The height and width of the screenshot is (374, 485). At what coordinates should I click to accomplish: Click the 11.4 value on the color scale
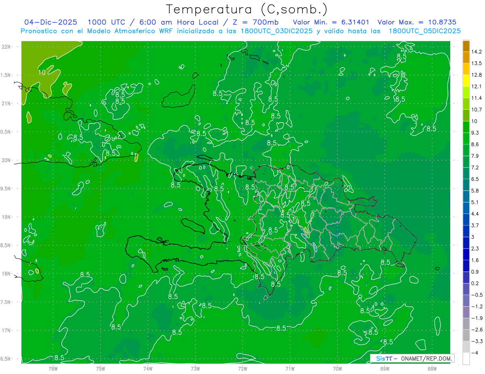pos(476,98)
